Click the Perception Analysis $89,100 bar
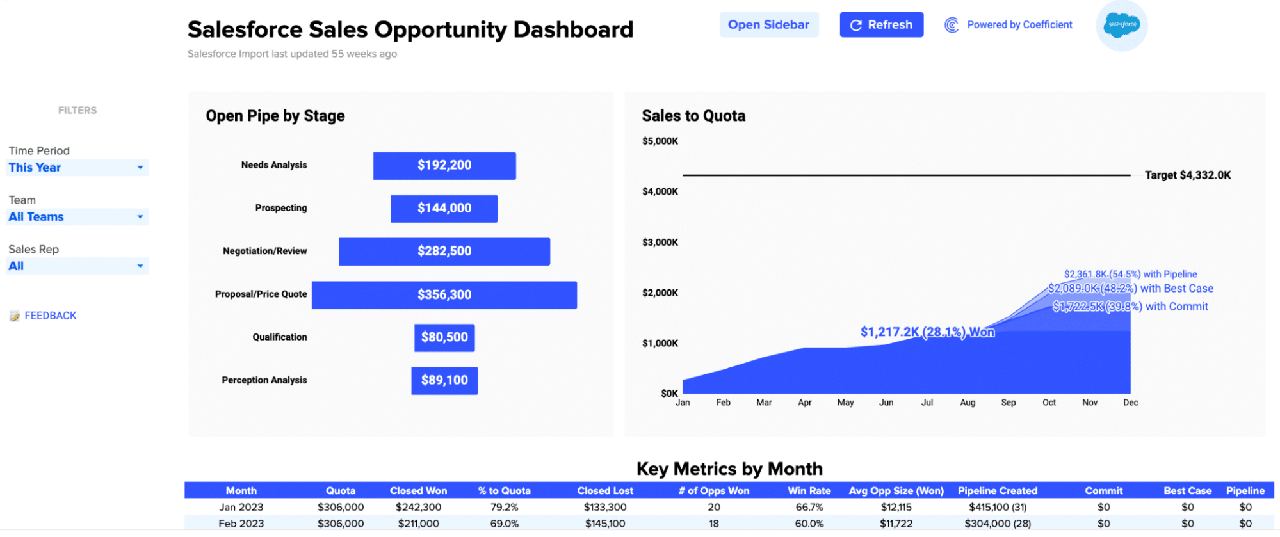This screenshot has width=1280, height=537. point(444,381)
